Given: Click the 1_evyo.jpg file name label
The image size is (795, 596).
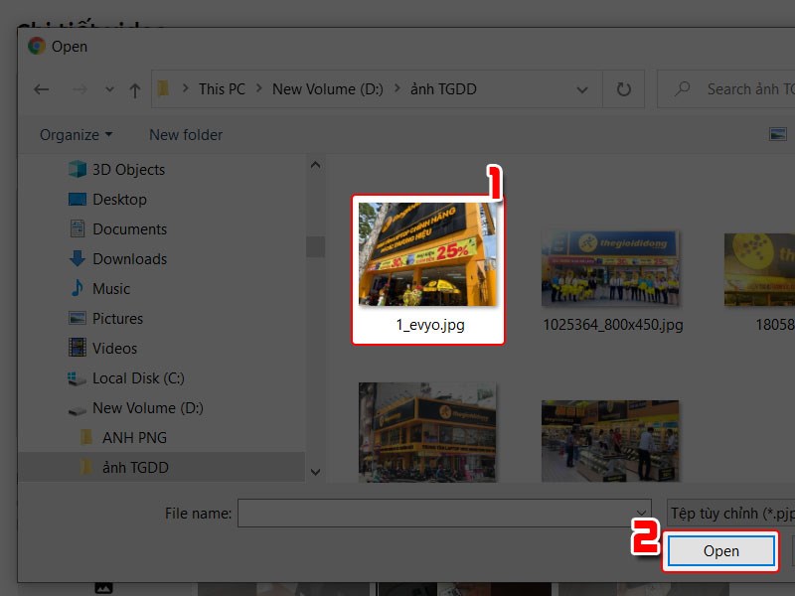Looking at the screenshot, I should pyautogui.click(x=430, y=325).
